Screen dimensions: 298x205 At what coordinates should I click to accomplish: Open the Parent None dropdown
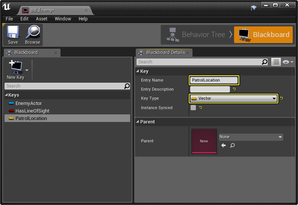[x=251, y=137]
